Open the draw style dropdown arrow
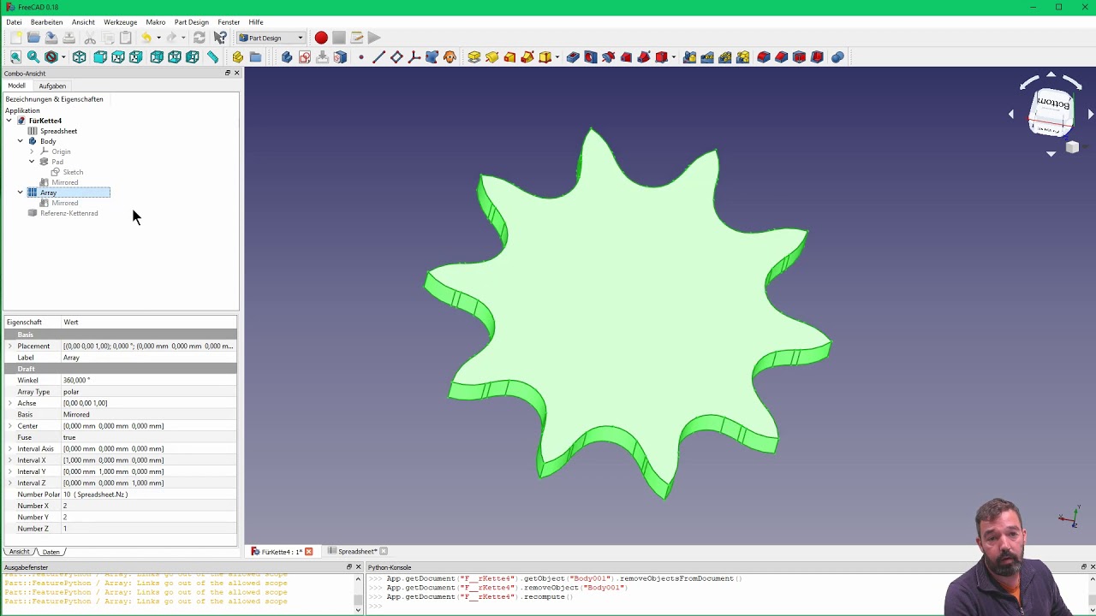Screen dimensions: 1096x616 [x=63, y=57]
